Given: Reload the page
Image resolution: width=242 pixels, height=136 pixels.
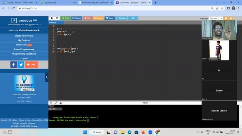Looking at the screenshot, I should point(14,8).
